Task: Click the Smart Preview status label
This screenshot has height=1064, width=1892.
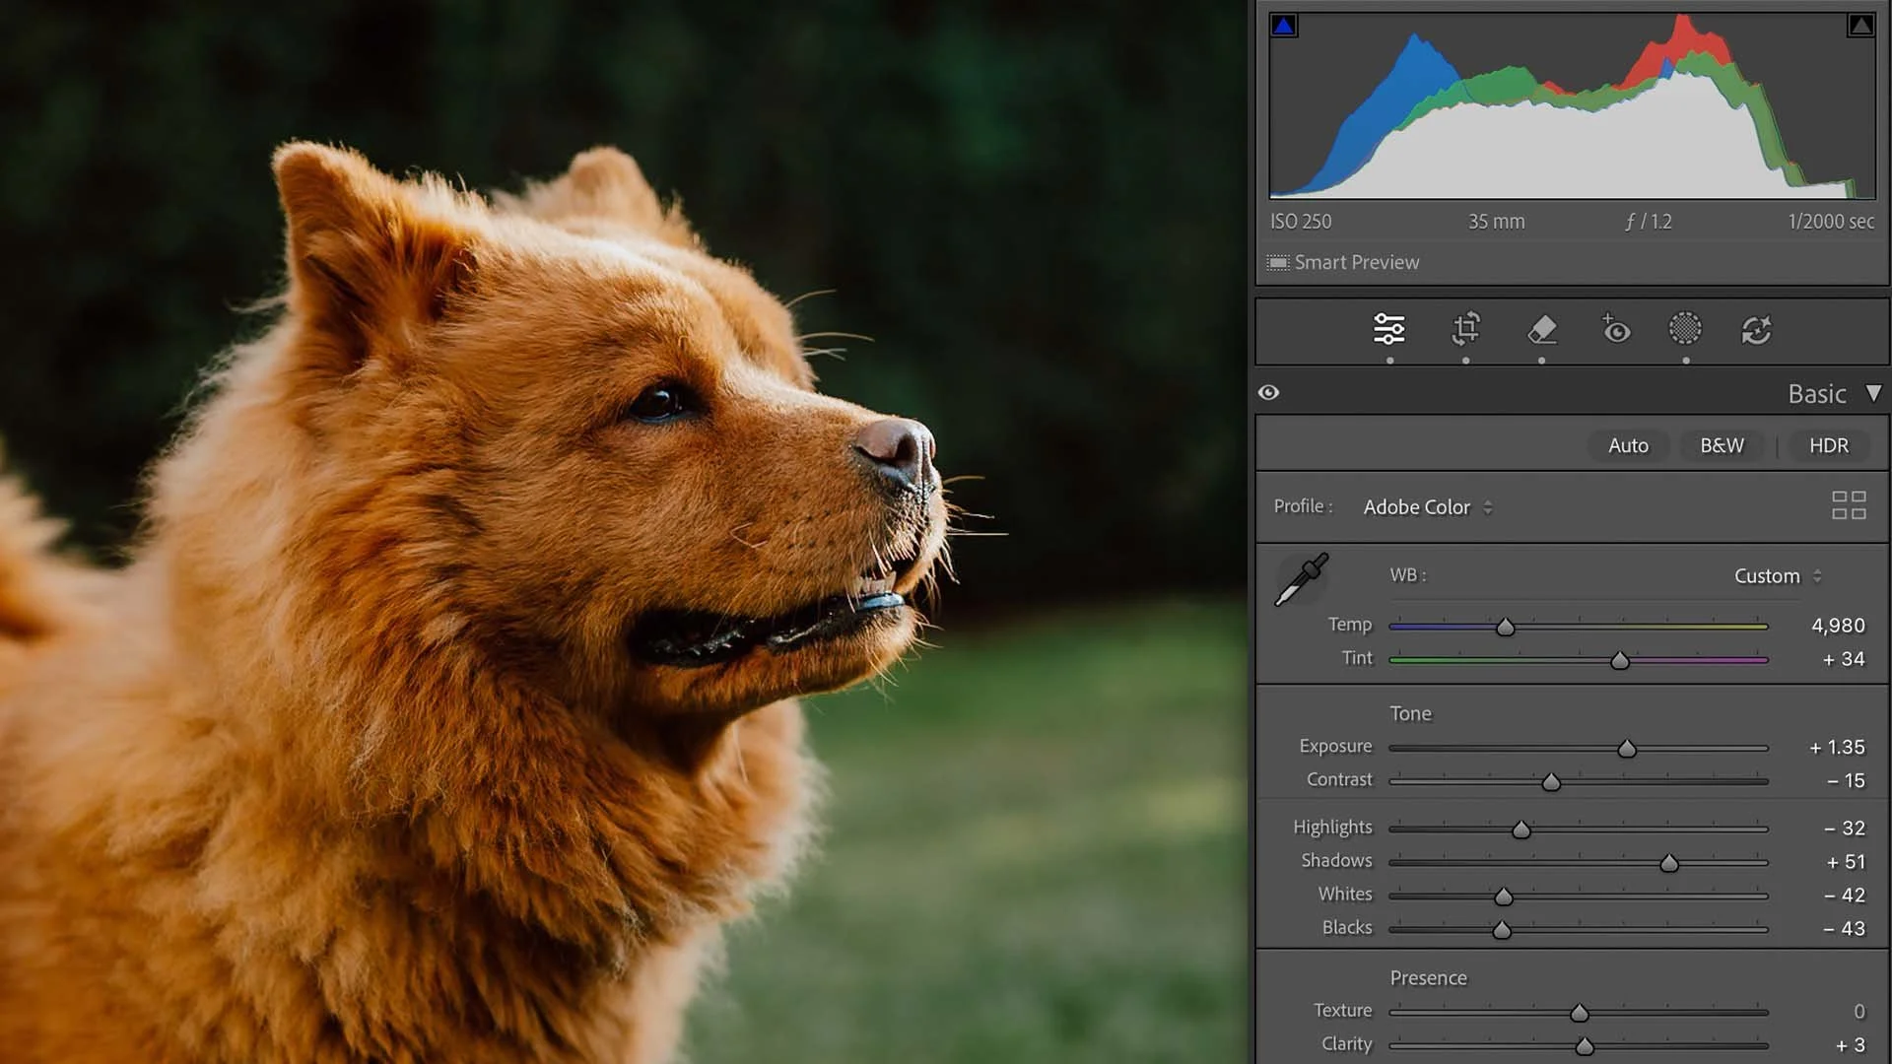Action: [x=1356, y=263]
